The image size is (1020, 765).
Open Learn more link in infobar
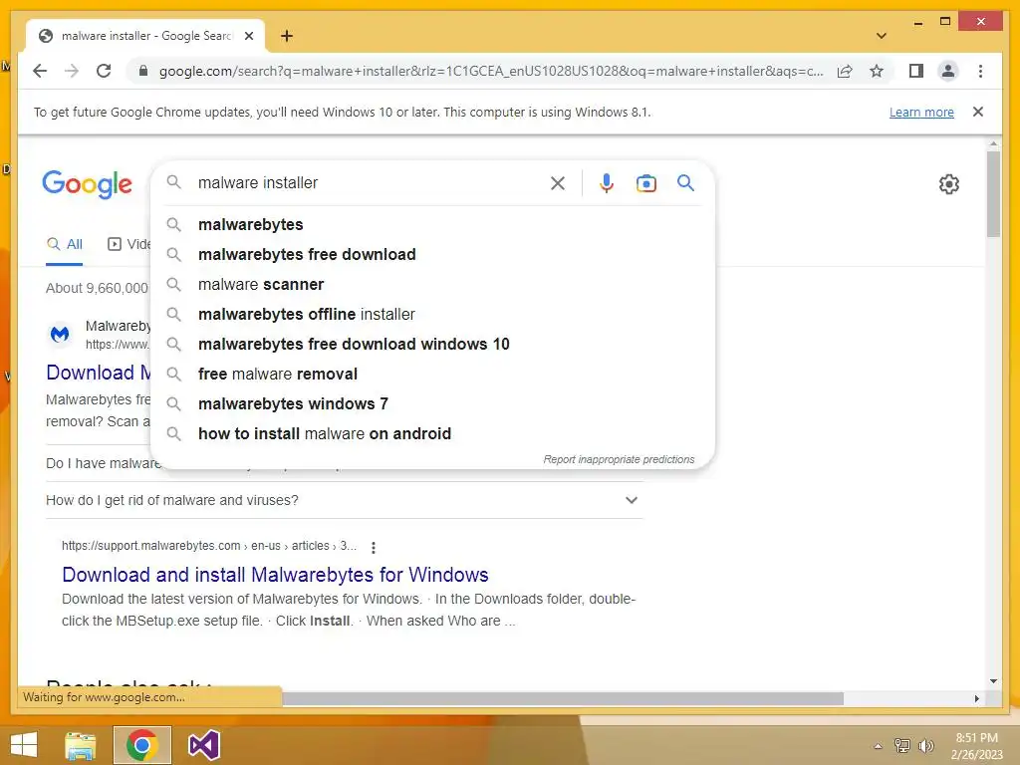[921, 112]
